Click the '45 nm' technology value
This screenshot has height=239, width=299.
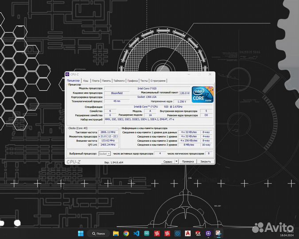pos(116,101)
